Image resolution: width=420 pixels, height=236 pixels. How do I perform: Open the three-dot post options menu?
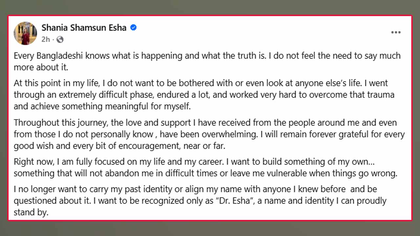pos(396,32)
